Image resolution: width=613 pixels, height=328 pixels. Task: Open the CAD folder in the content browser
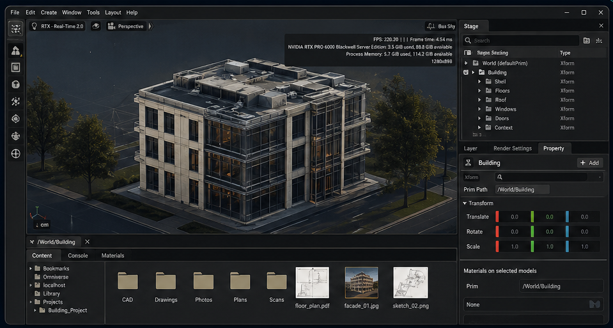(x=127, y=281)
